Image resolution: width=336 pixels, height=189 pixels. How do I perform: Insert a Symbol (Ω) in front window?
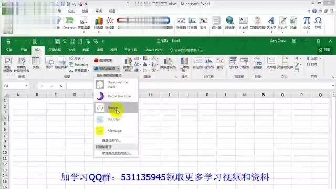pos(312,64)
